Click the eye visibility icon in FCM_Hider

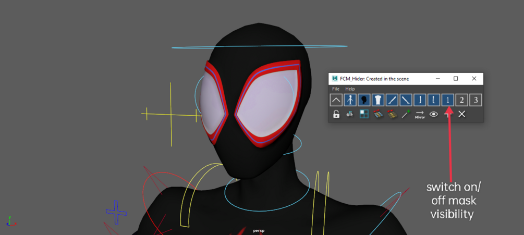pos(434,114)
